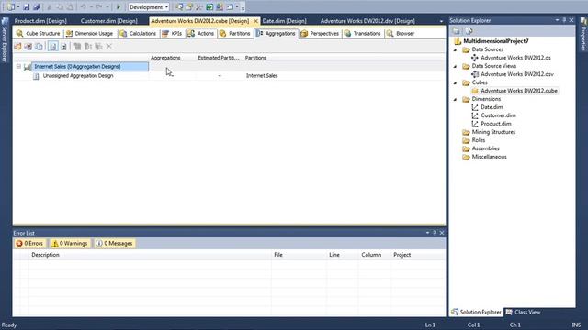This screenshot has height=330, width=588.
Task: Click the green deploy icon in top toolbar
Action: (209, 7)
